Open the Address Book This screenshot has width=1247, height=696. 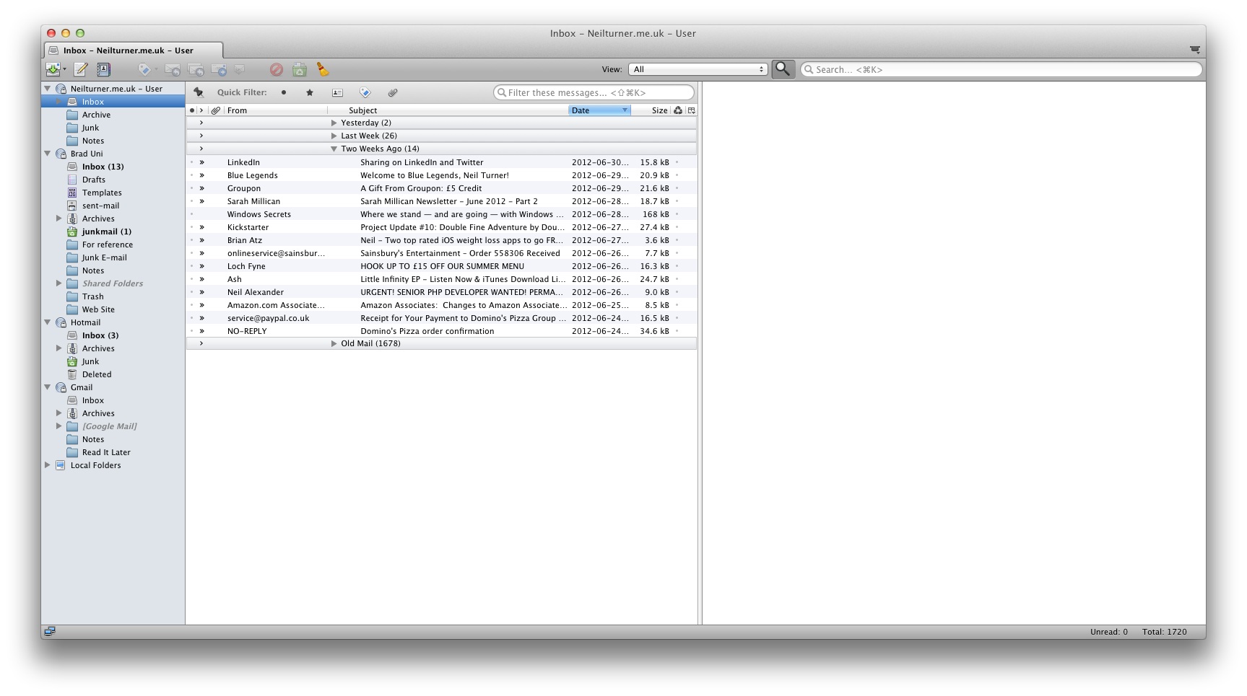coord(103,69)
